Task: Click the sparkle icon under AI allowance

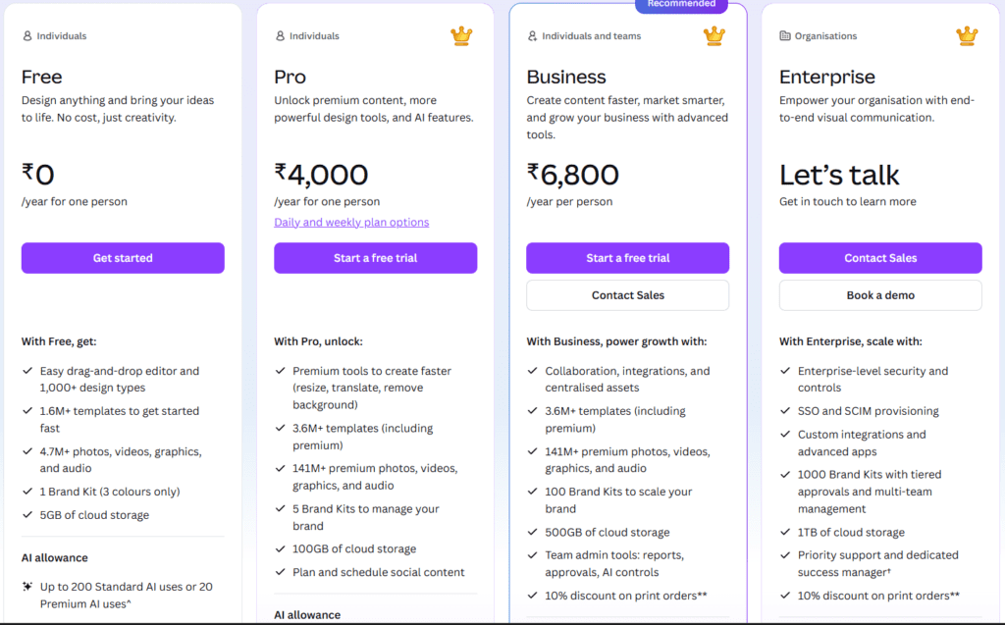Action: [27, 587]
